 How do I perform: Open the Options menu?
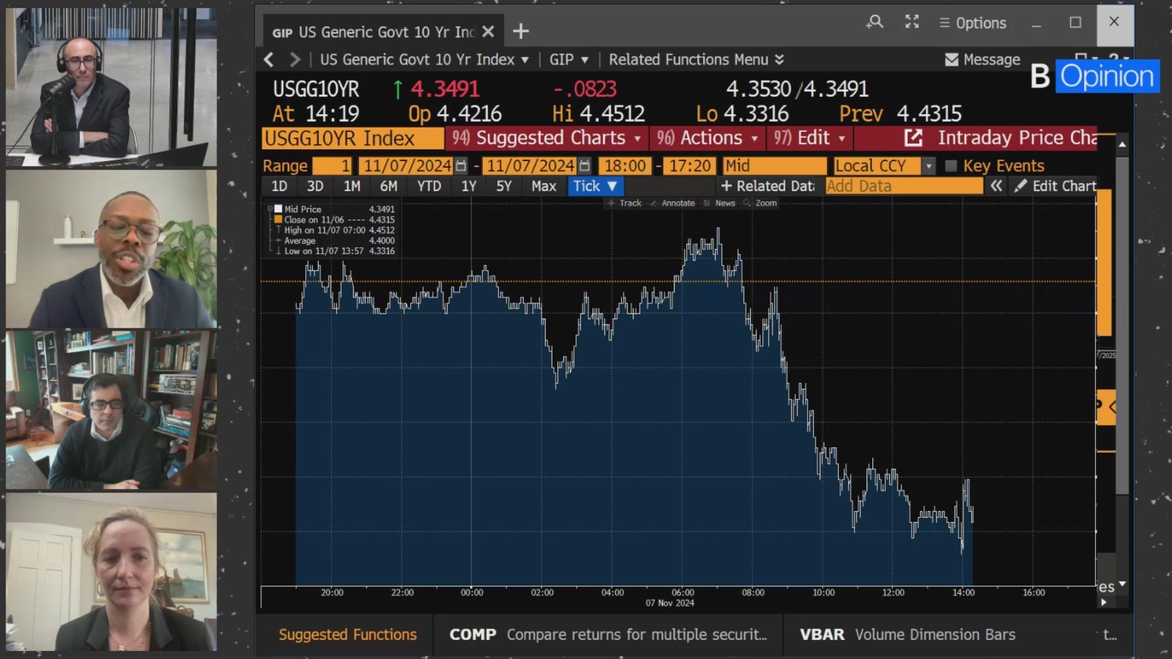click(973, 23)
